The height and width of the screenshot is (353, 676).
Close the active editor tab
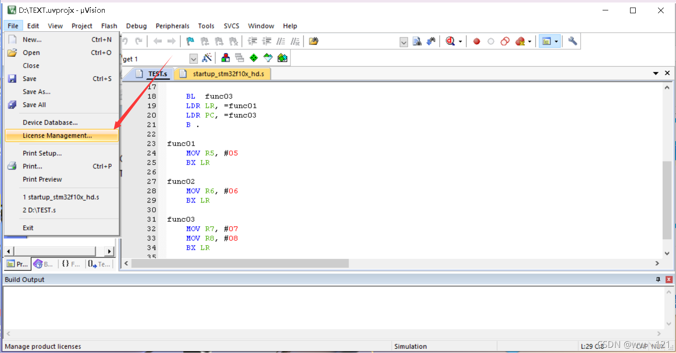click(x=667, y=73)
